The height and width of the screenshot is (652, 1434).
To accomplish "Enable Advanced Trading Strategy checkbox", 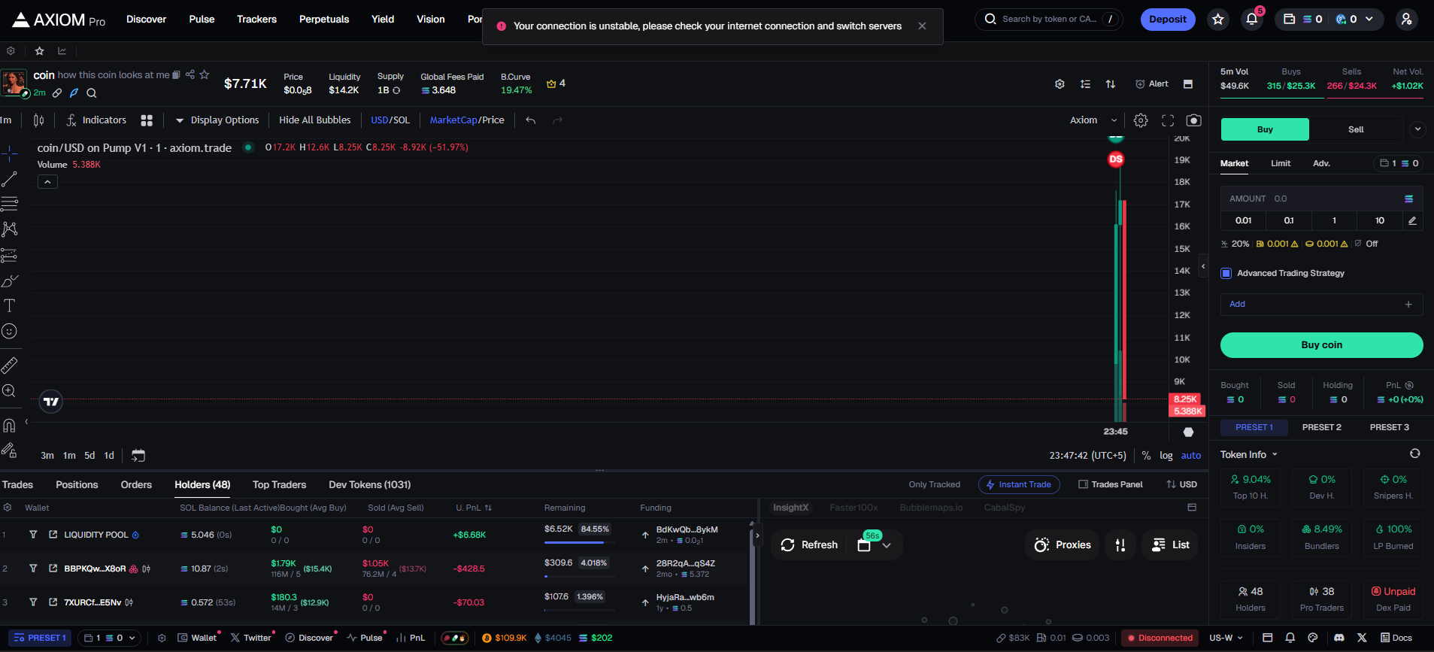I will [1226, 273].
